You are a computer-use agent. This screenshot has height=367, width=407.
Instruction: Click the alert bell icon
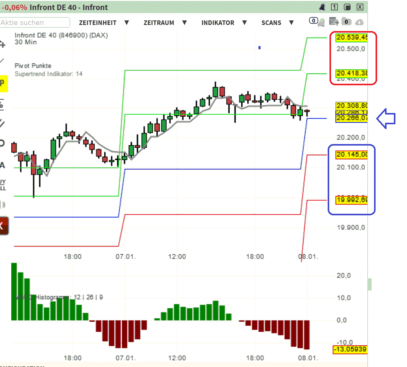[322, 23]
